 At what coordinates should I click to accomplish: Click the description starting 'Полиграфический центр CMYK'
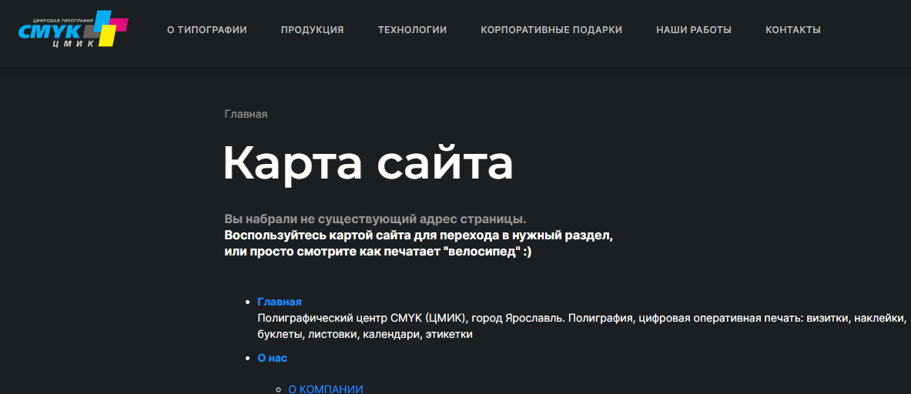(x=582, y=327)
